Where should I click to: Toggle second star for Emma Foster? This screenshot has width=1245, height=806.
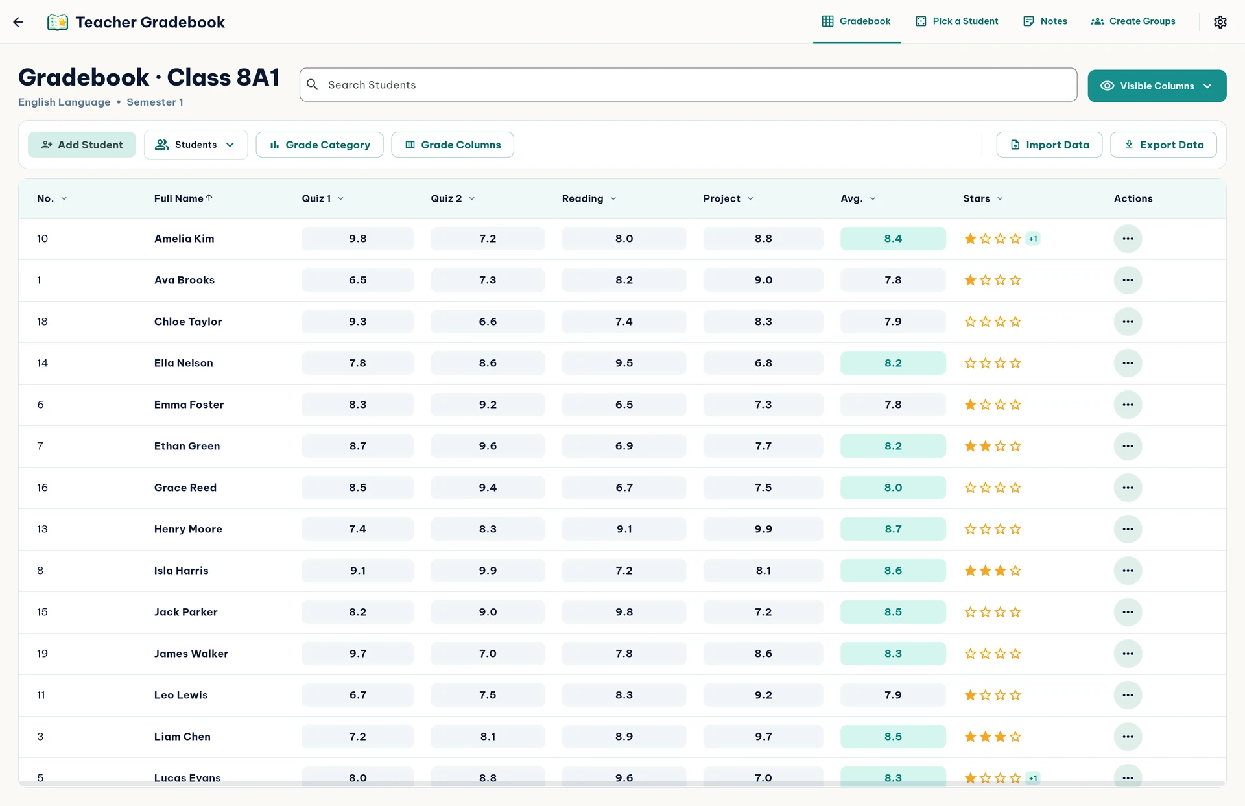point(986,405)
